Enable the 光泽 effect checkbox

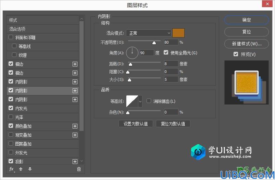click(x=11, y=117)
